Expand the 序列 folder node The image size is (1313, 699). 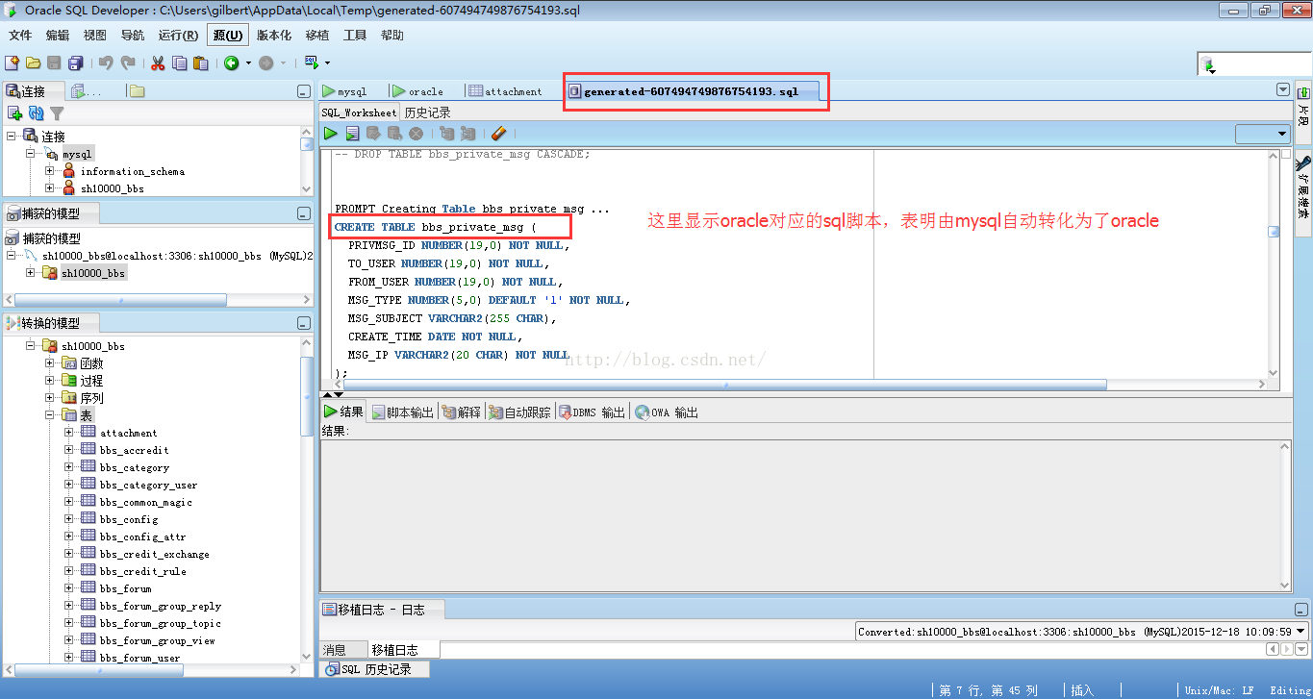coord(50,398)
